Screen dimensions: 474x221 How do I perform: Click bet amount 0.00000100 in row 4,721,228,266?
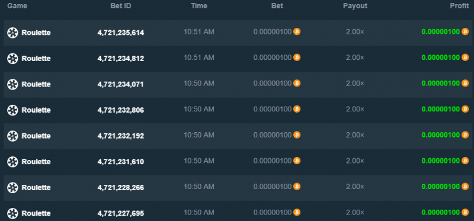273,186
